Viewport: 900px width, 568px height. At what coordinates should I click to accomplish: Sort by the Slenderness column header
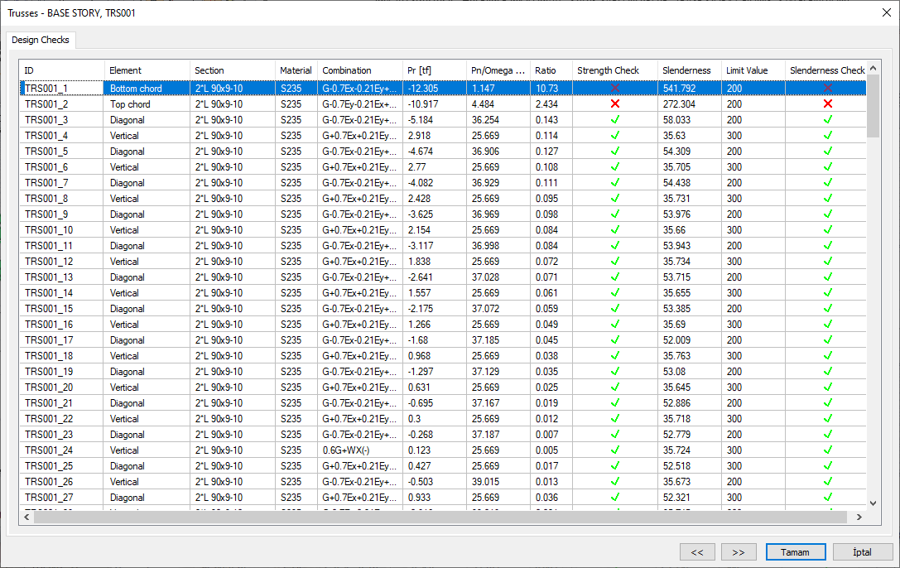click(686, 70)
